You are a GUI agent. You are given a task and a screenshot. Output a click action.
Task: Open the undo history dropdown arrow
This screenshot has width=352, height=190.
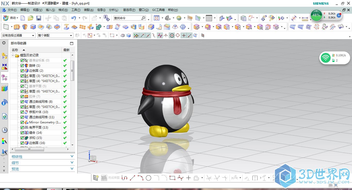[79, 18]
